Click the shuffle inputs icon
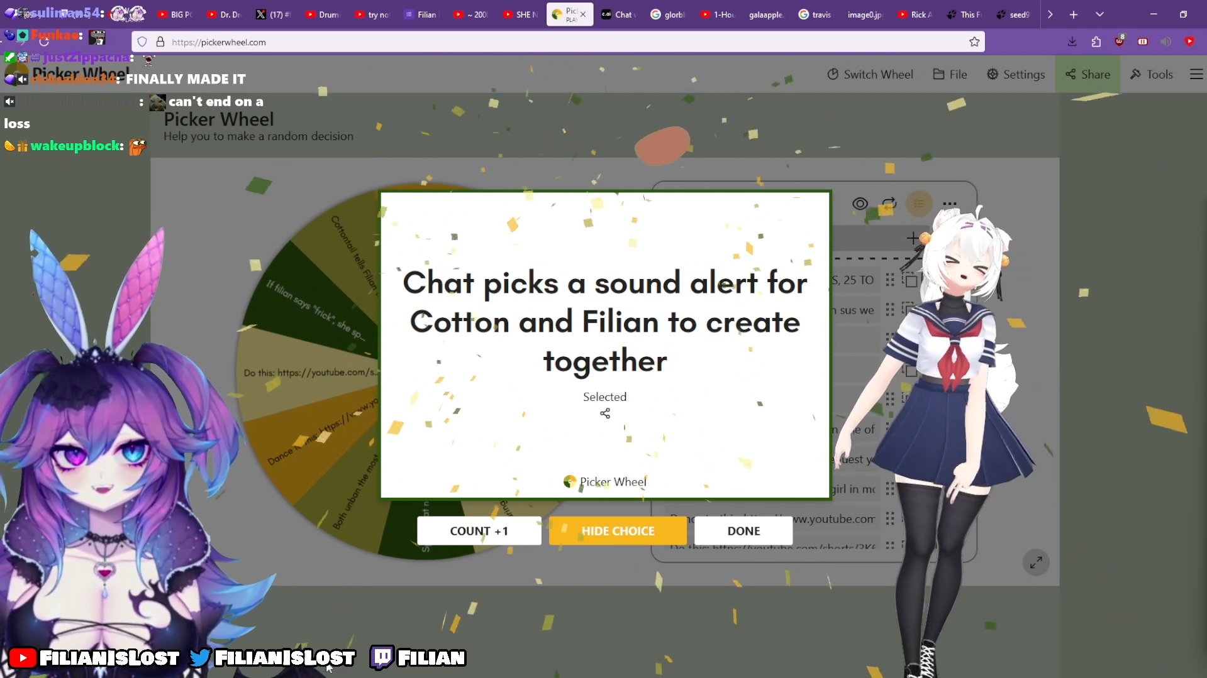1207x678 pixels. coord(889,204)
